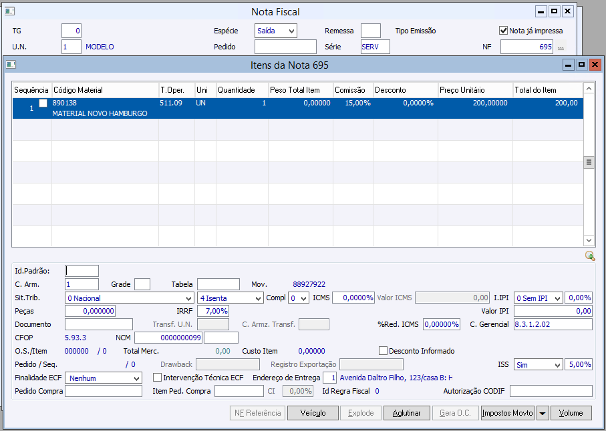This screenshot has width=606, height=431.
Task: Check the Intervenção Técnica ECF box
Action: pyautogui.click(x=158, y=378)
